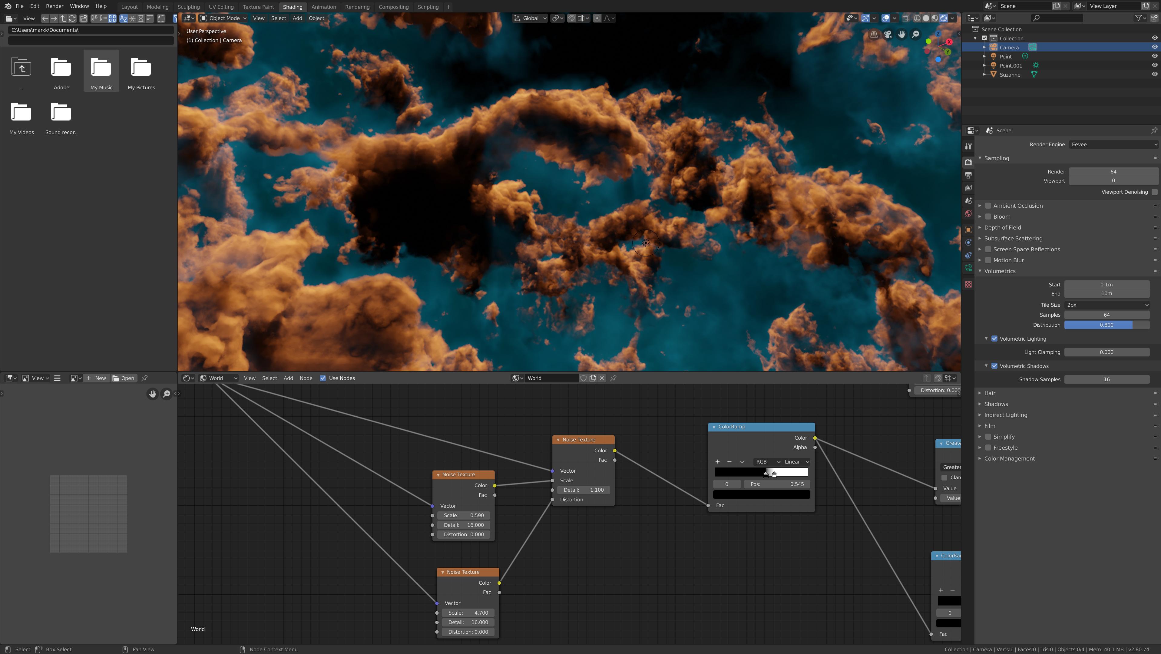This screenshot has width=1161, height=654.
Task: Click the Blender logo menu icon
Action: pos(8,6)
